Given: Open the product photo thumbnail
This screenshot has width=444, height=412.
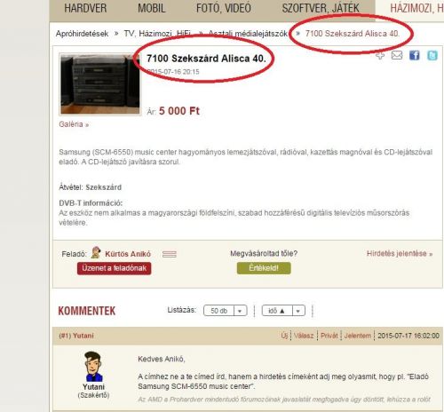Looking at the screenshot, I should pos(100,84).
